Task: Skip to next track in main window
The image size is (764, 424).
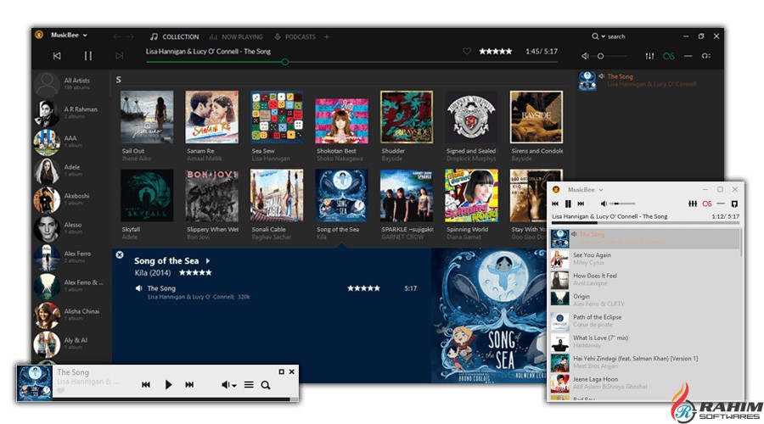Action: [120, 56]
